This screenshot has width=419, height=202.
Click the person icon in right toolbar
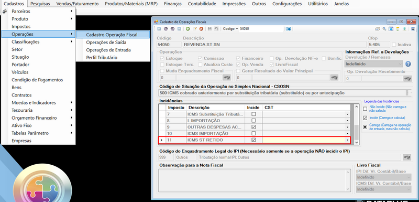click(x=405, y=29)
